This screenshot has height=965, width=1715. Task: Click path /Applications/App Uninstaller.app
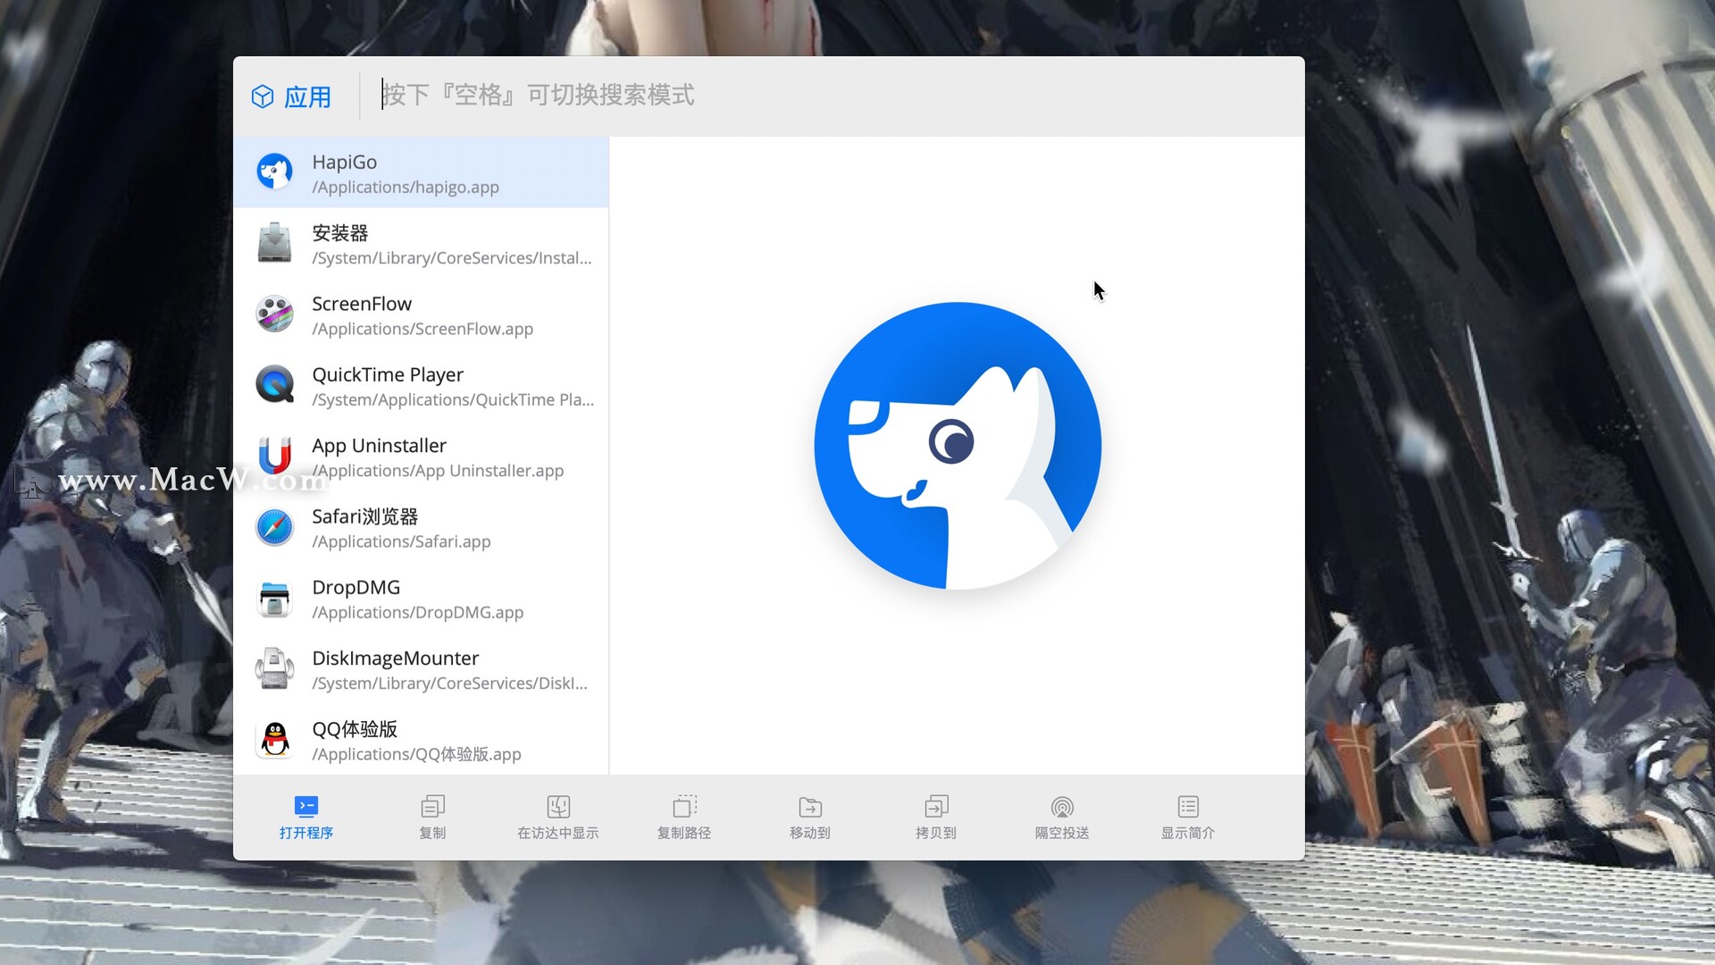(438, 471)
